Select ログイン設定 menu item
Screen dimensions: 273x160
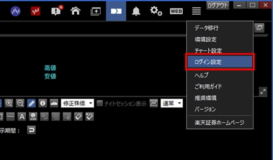click(220, 62)
